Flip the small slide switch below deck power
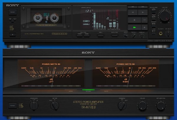Viewport: 177px width, 120px height. [x=12, y=21]
